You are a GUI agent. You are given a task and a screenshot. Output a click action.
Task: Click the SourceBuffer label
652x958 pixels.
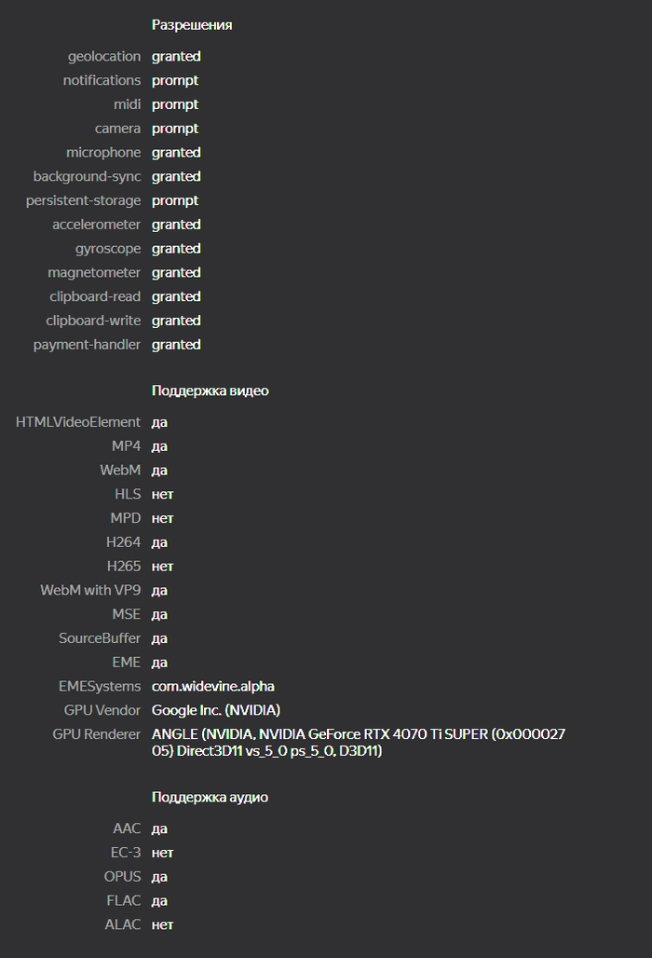coord(100,639)
